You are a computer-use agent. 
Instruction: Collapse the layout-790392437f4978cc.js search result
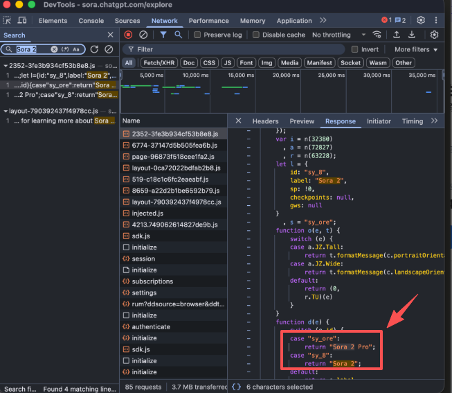point(6,111)
